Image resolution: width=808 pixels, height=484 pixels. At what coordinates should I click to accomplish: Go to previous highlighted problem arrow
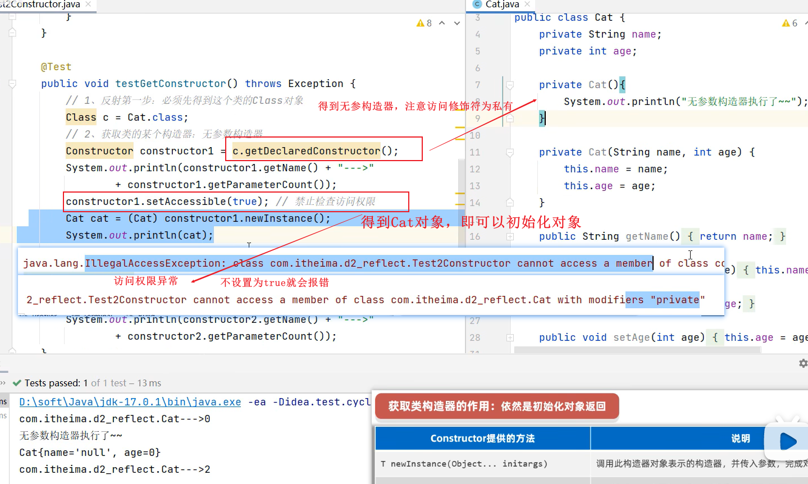pyautogui.click(x=442, y=23)
